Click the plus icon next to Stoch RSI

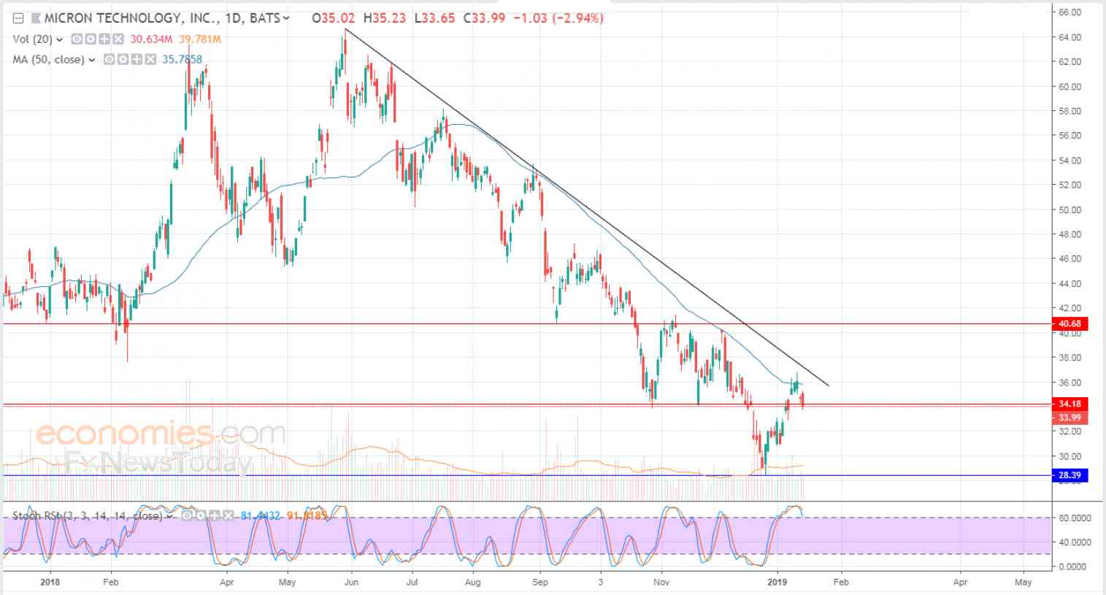(214, 515)
